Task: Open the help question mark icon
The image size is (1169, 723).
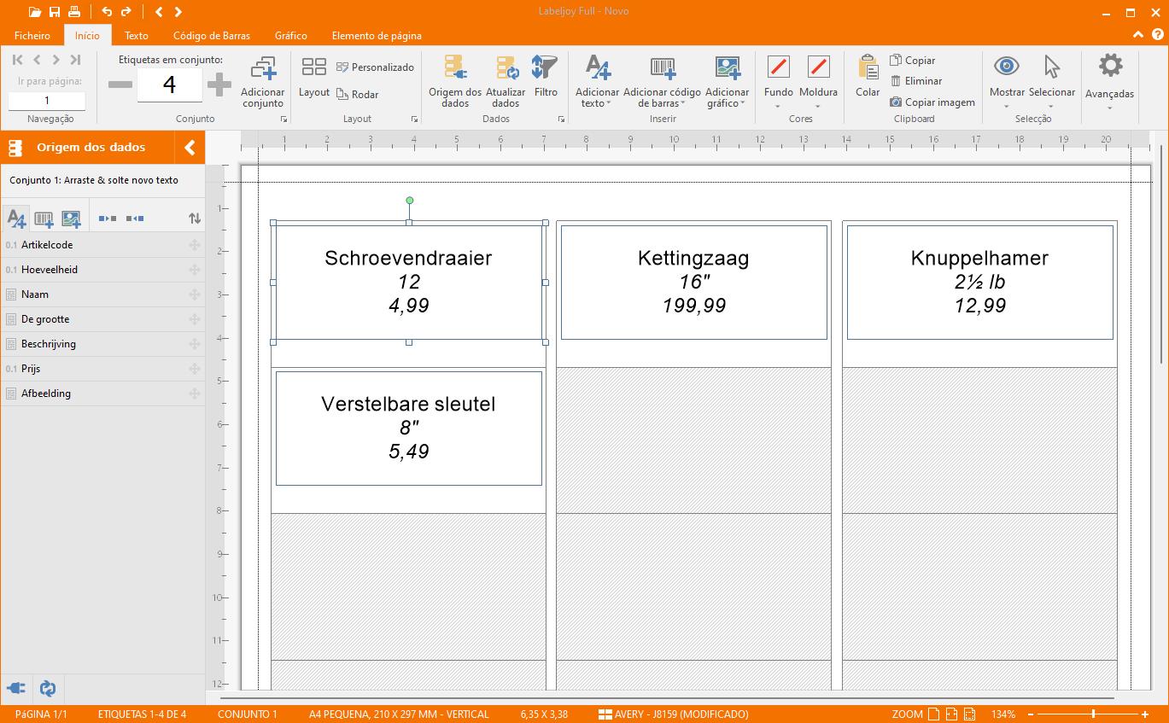Action: tap(1157, 35)
